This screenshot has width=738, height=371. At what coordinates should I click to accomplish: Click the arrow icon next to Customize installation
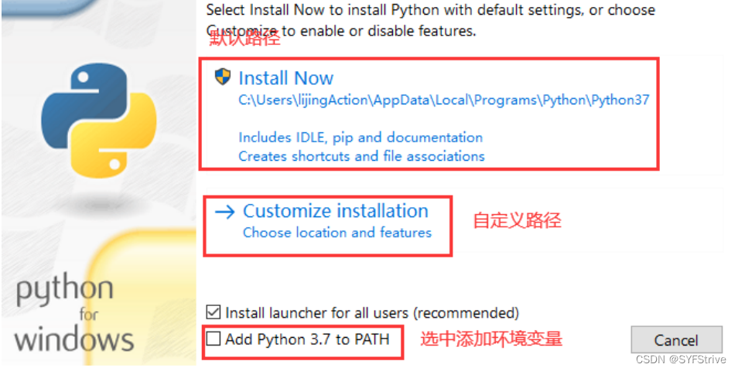(224, 212)
